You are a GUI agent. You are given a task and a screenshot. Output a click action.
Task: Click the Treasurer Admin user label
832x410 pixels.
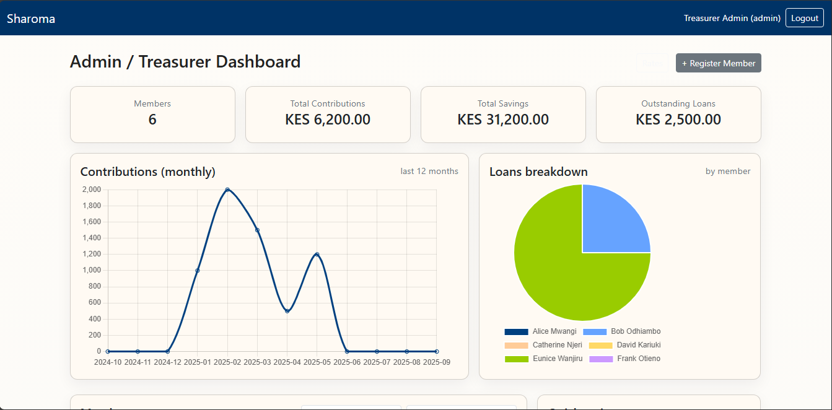point(732,19)
